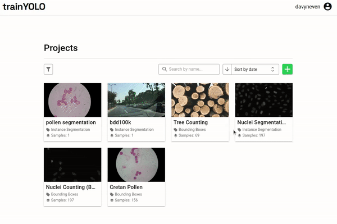The height and width of the screenshot is (224, 337).
Task: Open the Cretan Pollen project thumbnail
Action: point(136,164)
